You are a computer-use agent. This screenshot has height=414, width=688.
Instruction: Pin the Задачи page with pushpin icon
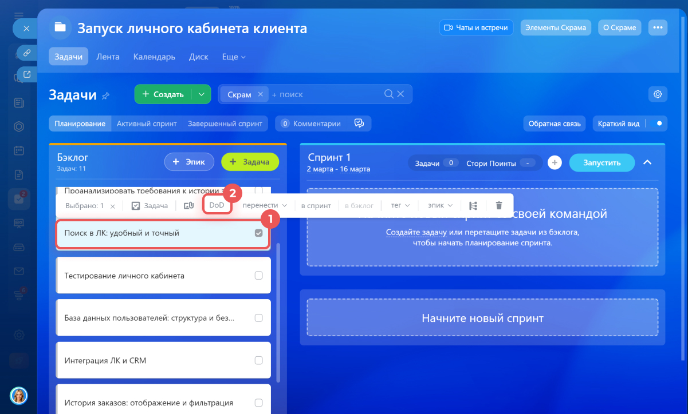[x=105, y=95]
